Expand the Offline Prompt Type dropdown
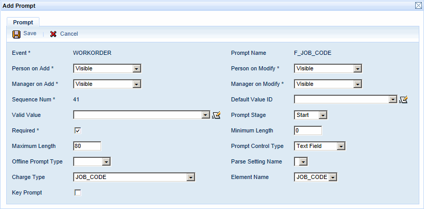The image size is (424, 209). coord(106,161)
